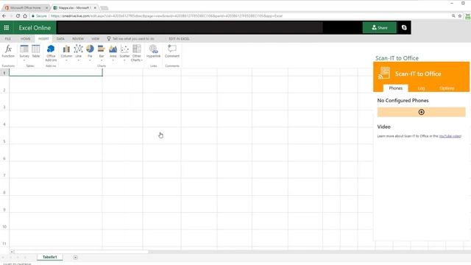Open the DATA ribbon tab
This screenshot has width=471, height=265.
[x=60, y=39]
